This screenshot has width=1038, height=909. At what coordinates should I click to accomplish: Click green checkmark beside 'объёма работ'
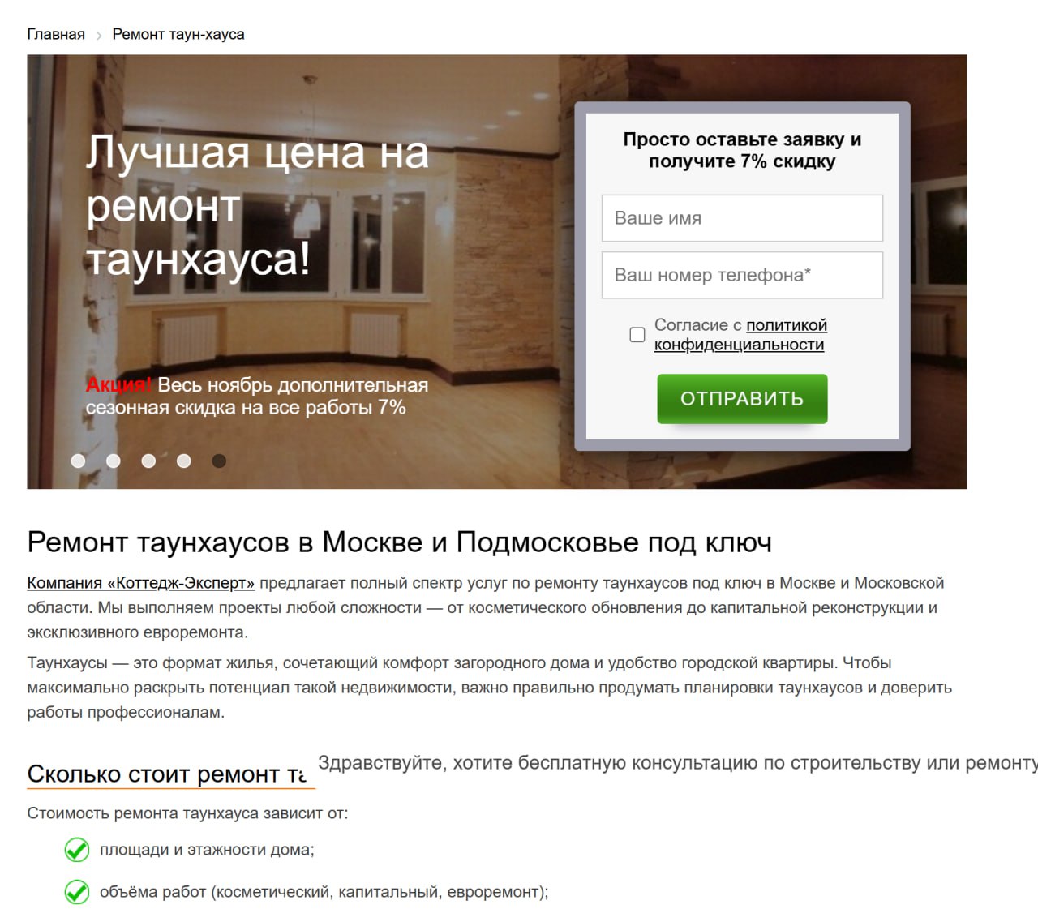pyautogui.click(x=77, y=892)
